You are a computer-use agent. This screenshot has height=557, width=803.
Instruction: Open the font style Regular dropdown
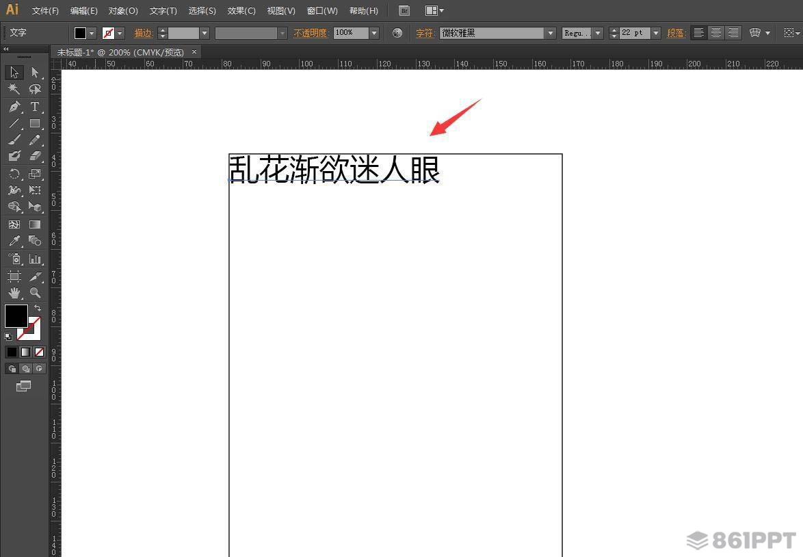tap(598, 34)
